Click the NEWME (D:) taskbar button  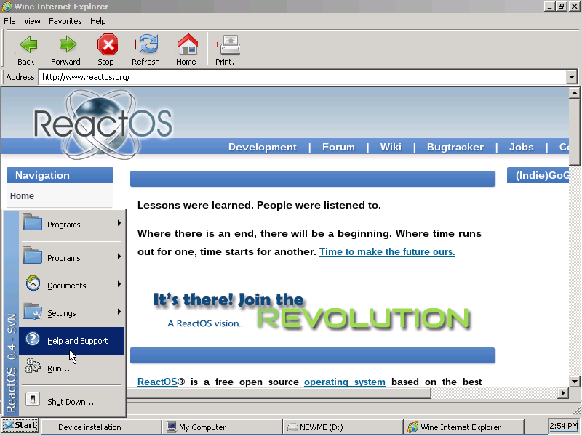click(x=343, y=427)
